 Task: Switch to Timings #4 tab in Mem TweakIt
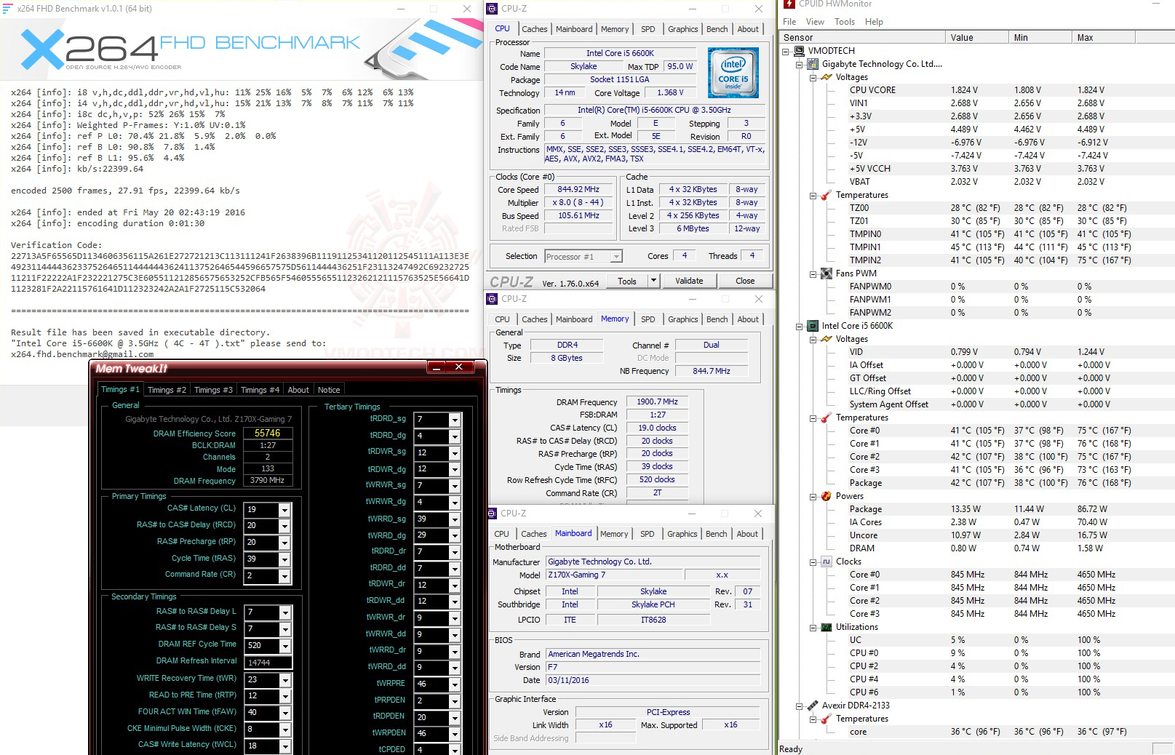click(260, 390)
